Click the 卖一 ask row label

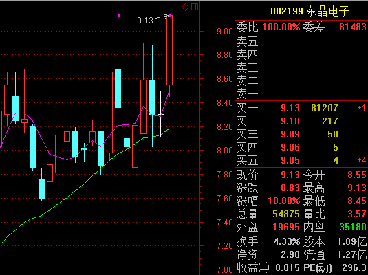(x=247, y=94)
